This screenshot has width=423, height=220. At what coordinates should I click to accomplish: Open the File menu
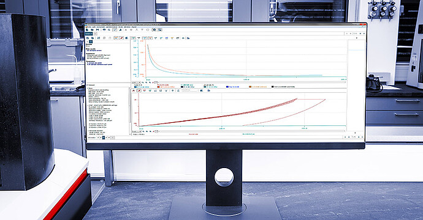tap(90, 27)
